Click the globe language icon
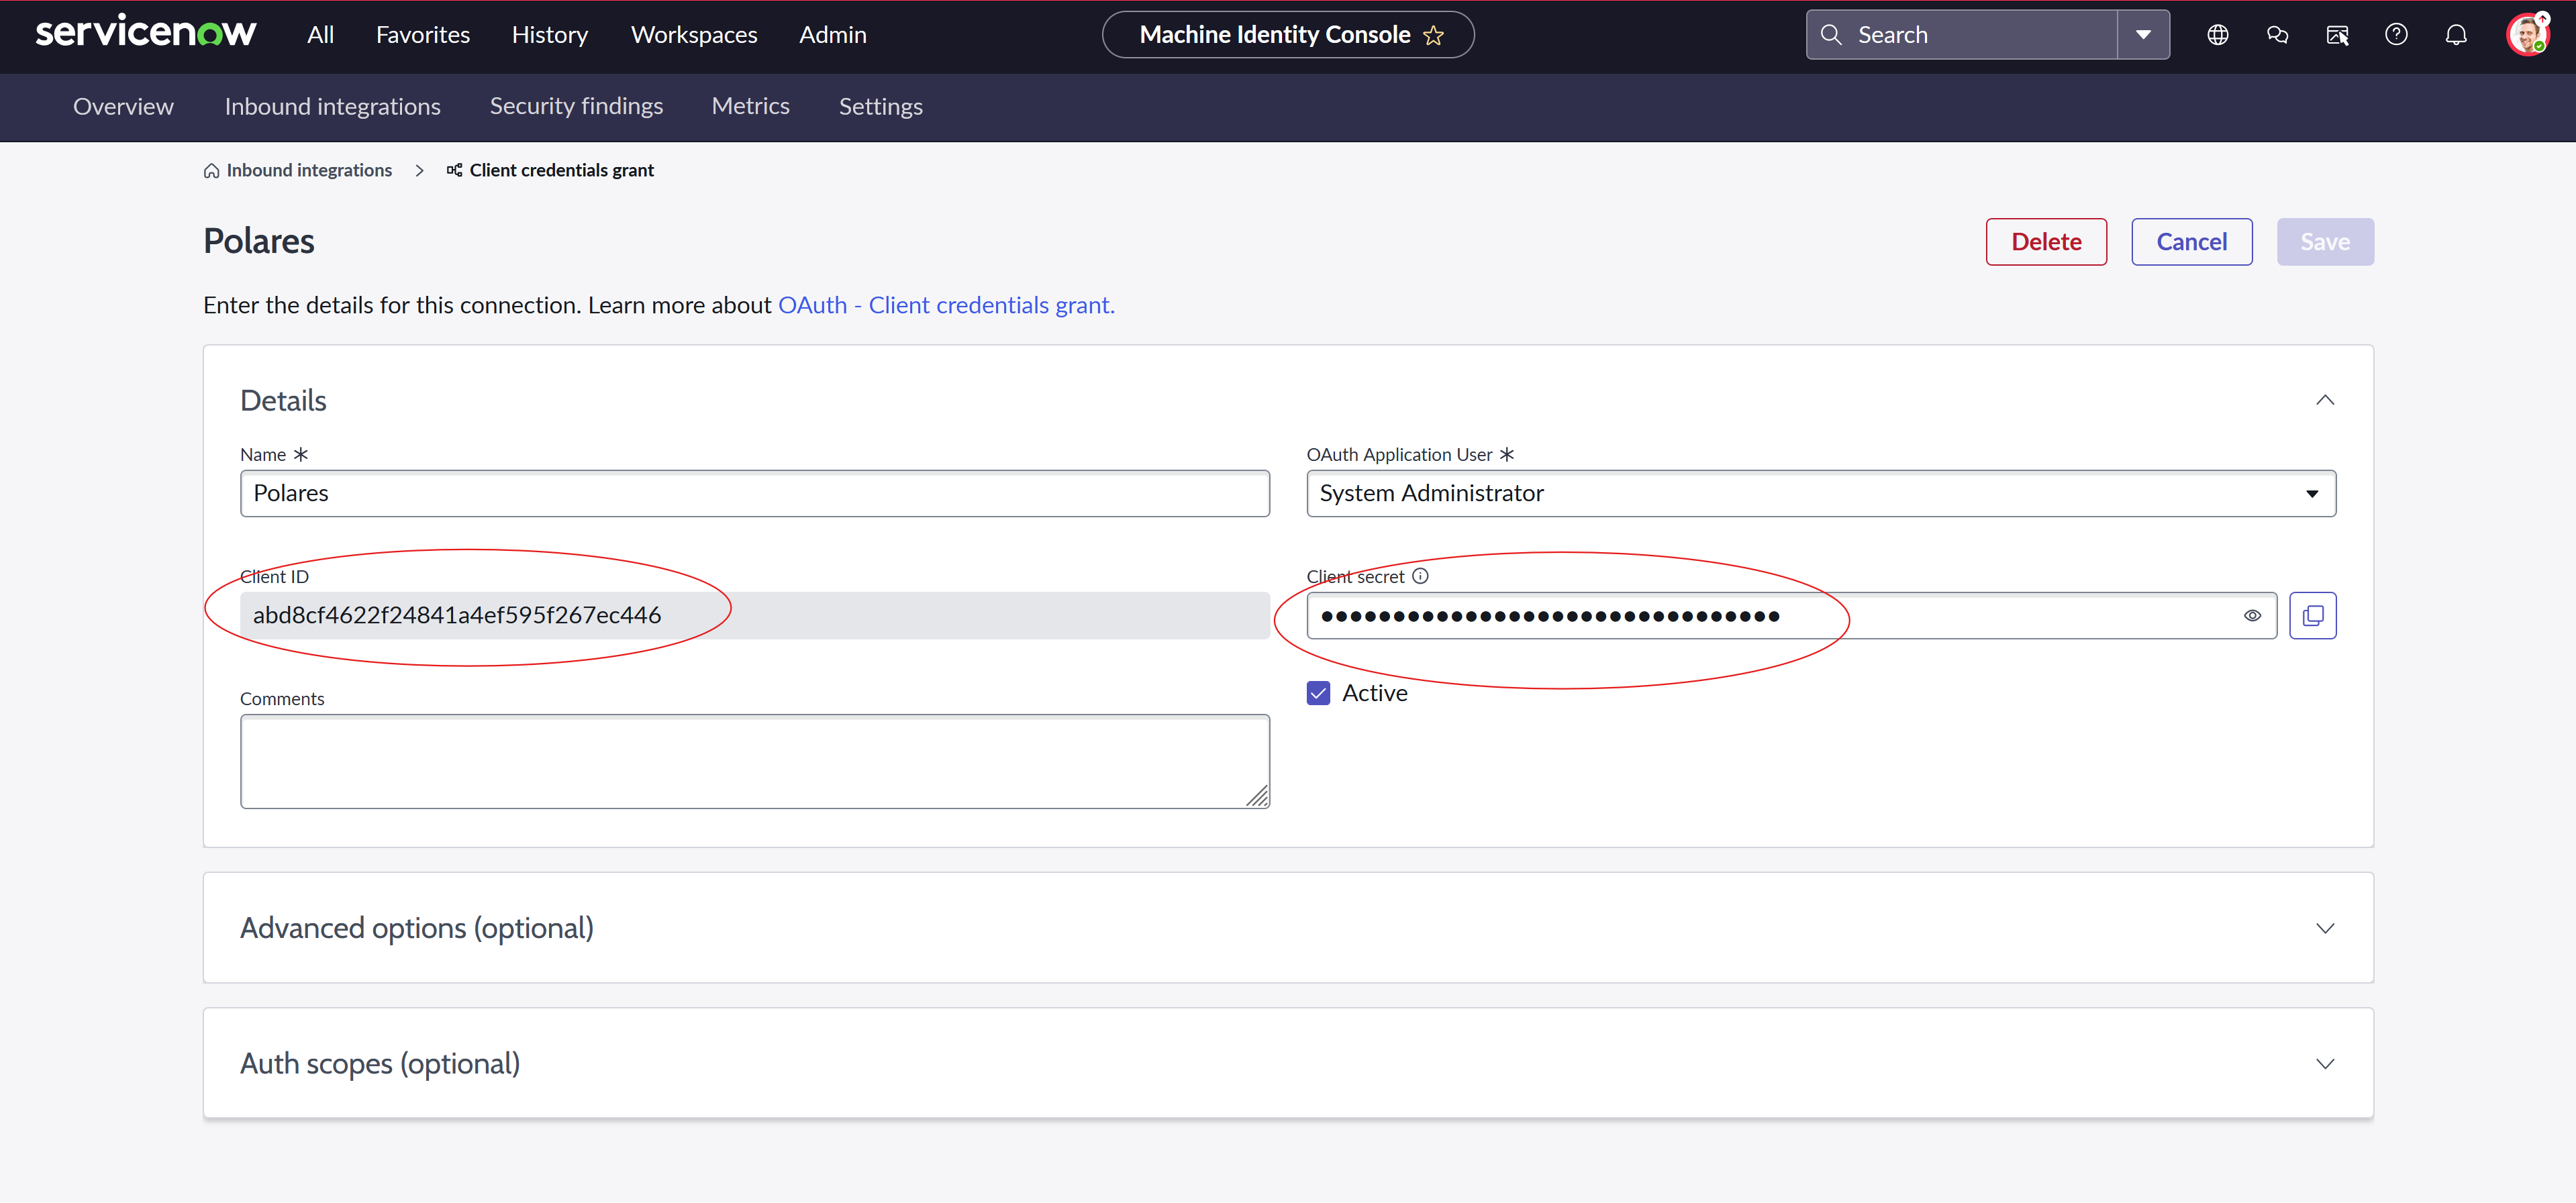This screenshot has height=1203, width=2576. pyautogui.click(x=2217, y=35)
